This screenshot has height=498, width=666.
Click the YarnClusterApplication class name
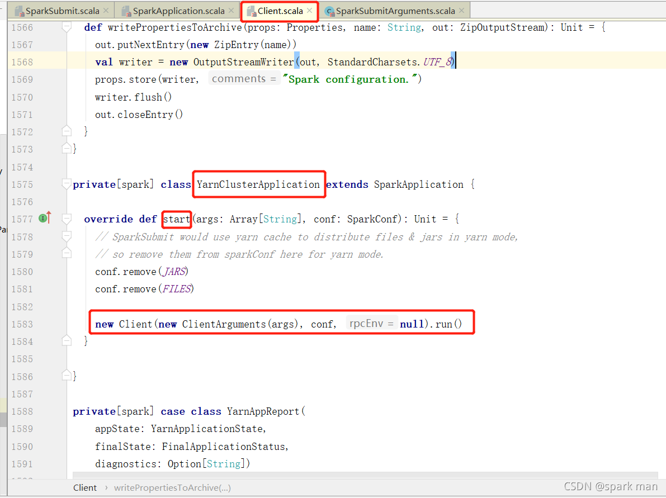pyautogui.click(x=258, y=184)
